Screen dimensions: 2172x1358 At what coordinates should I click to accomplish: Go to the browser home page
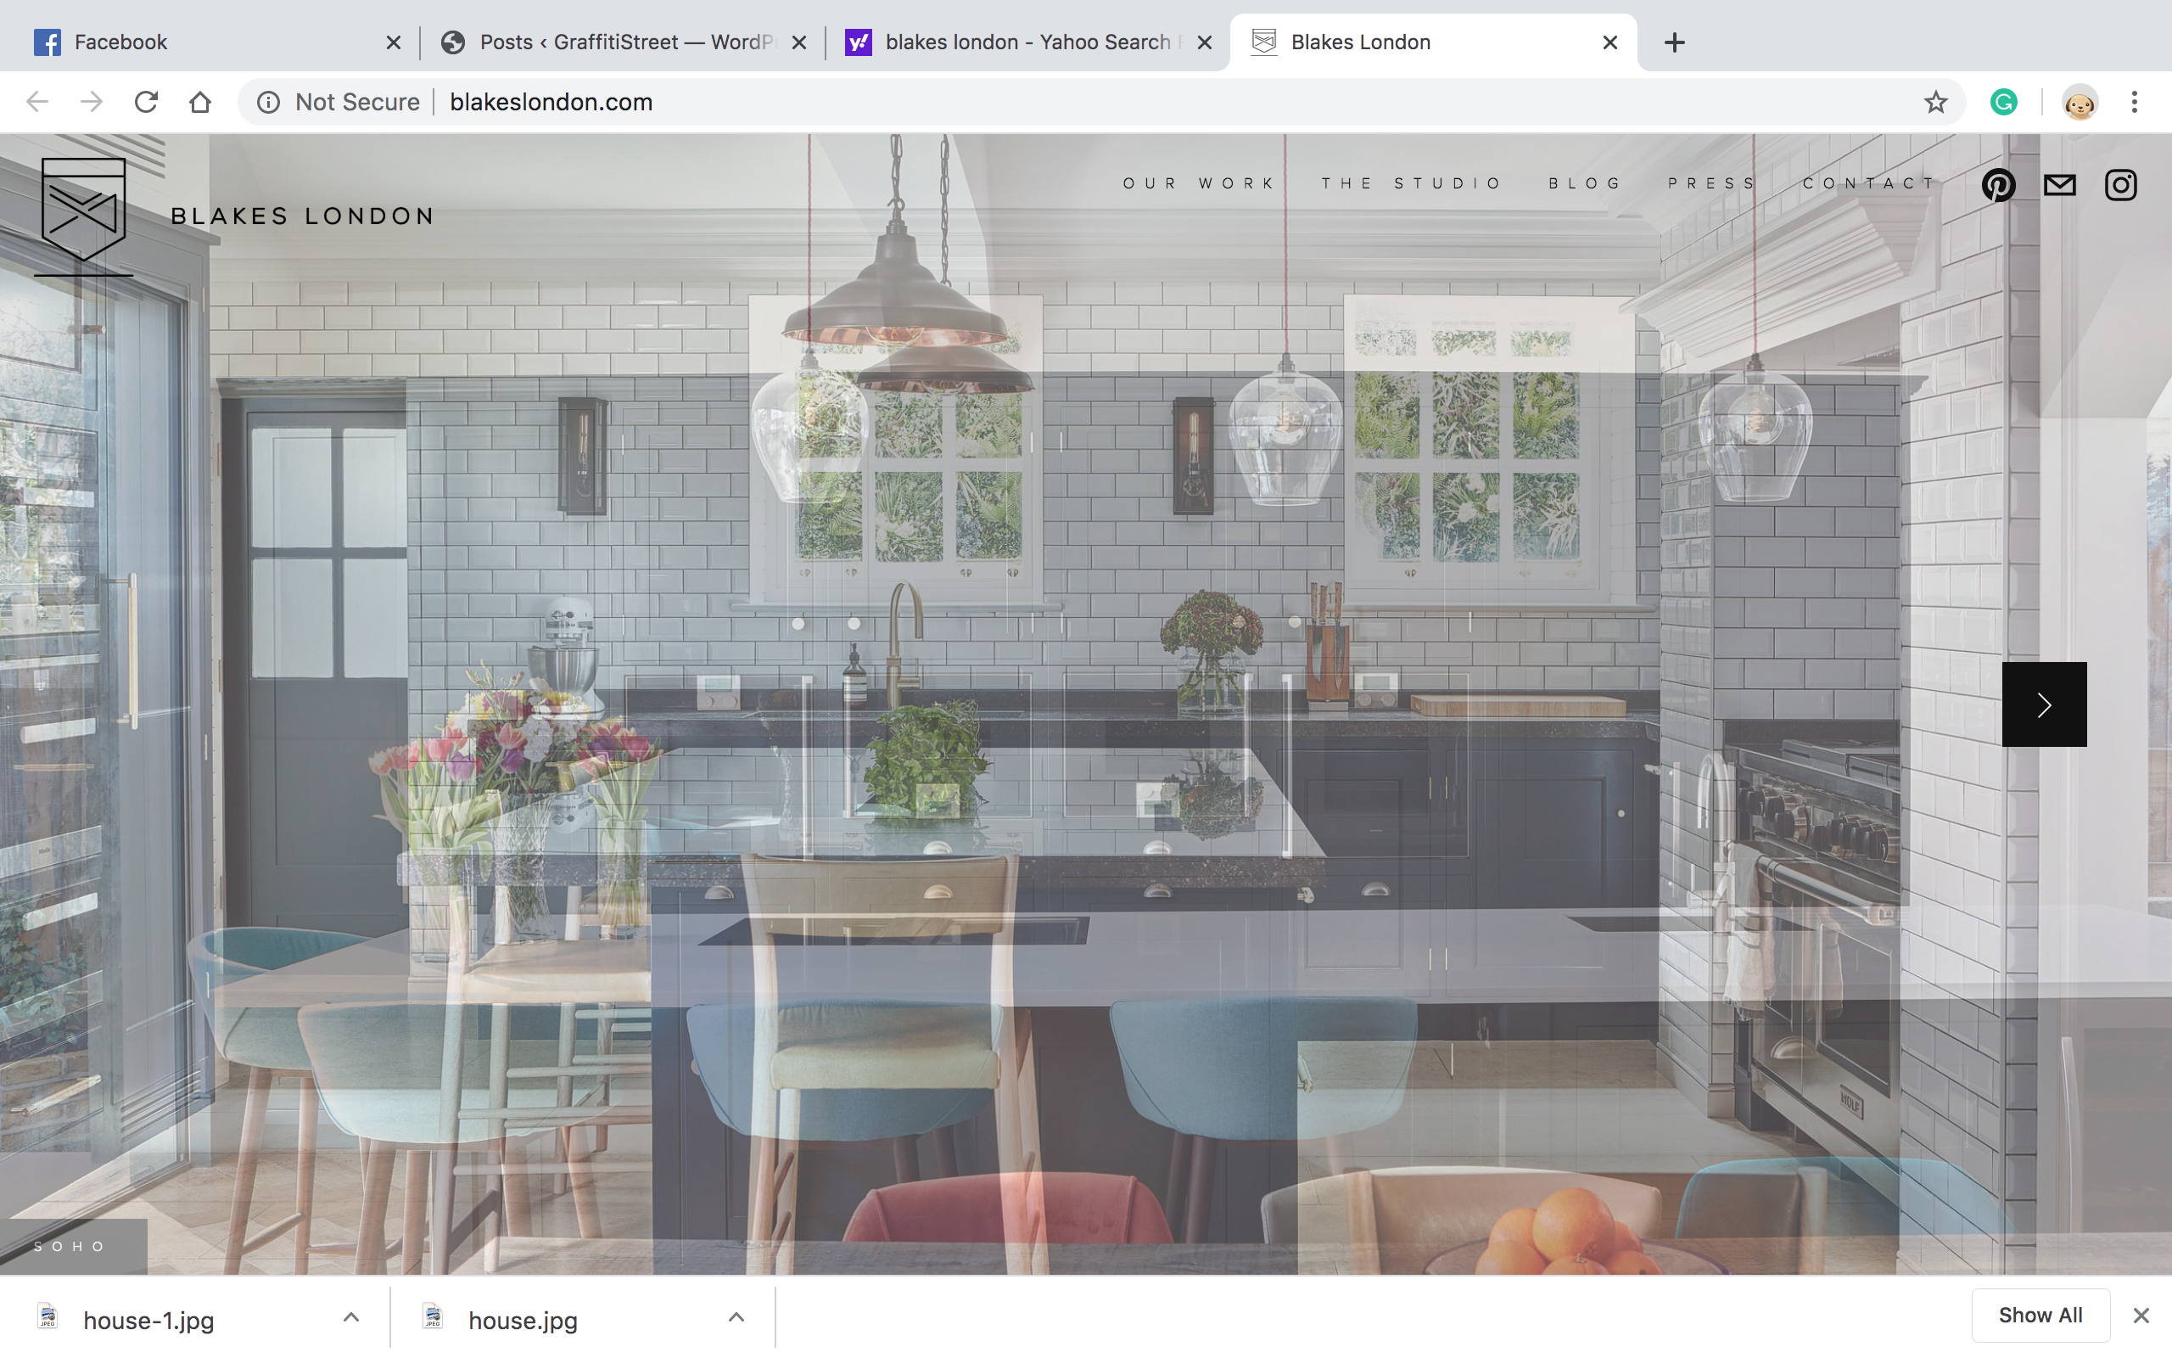coord(200,102)
